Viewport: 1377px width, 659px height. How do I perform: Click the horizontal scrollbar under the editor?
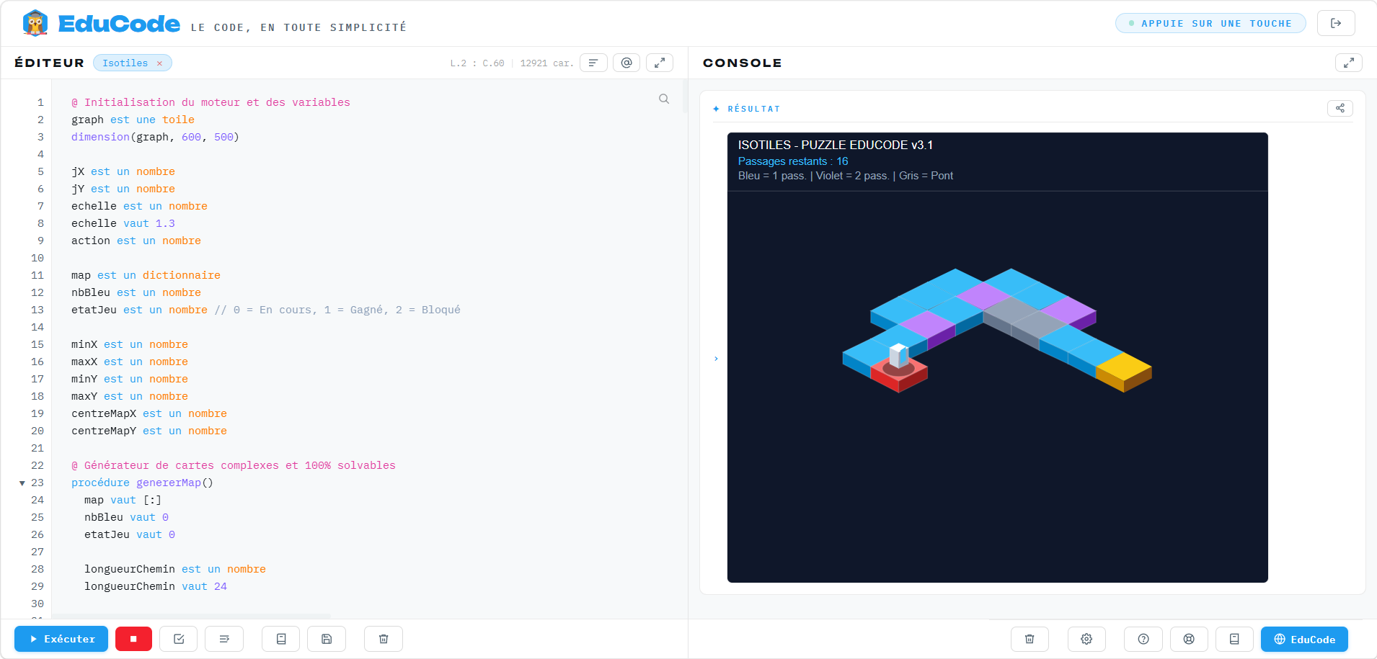pos(191,616)
